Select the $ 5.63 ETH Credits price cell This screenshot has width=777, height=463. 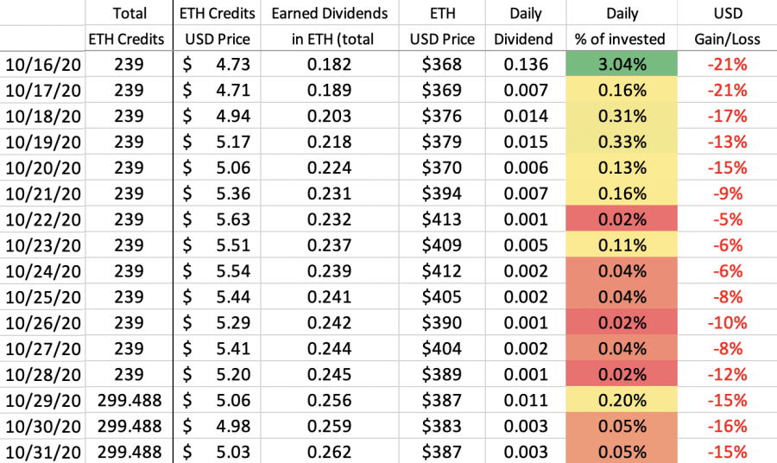point(217,219)
